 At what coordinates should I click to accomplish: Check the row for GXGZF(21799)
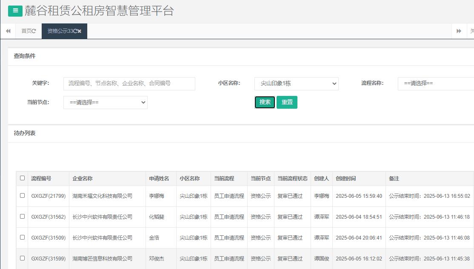(x=22, y=196)
